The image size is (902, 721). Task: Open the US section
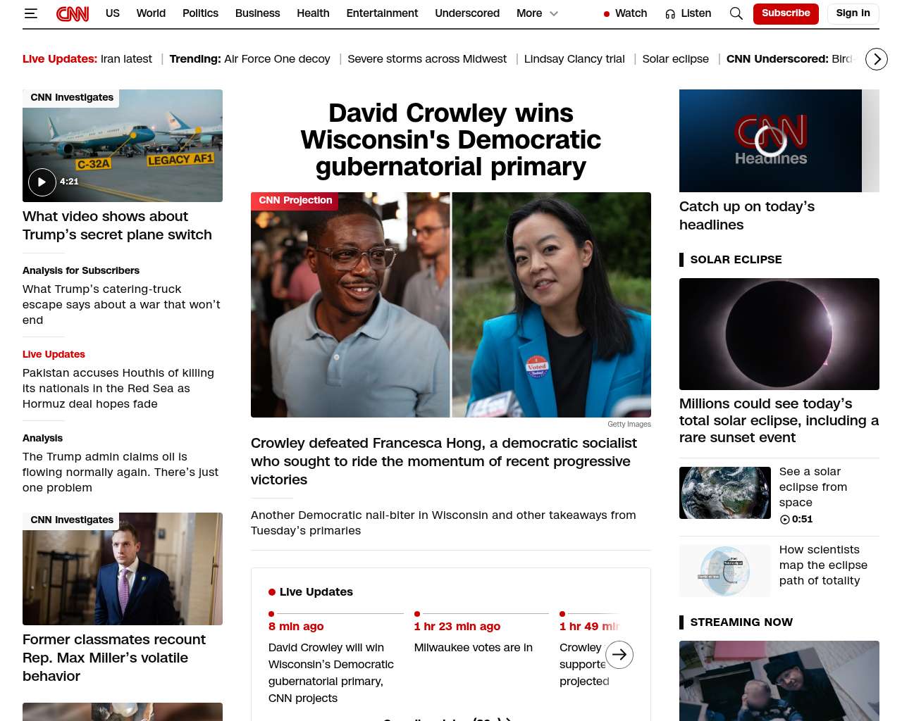113,13
